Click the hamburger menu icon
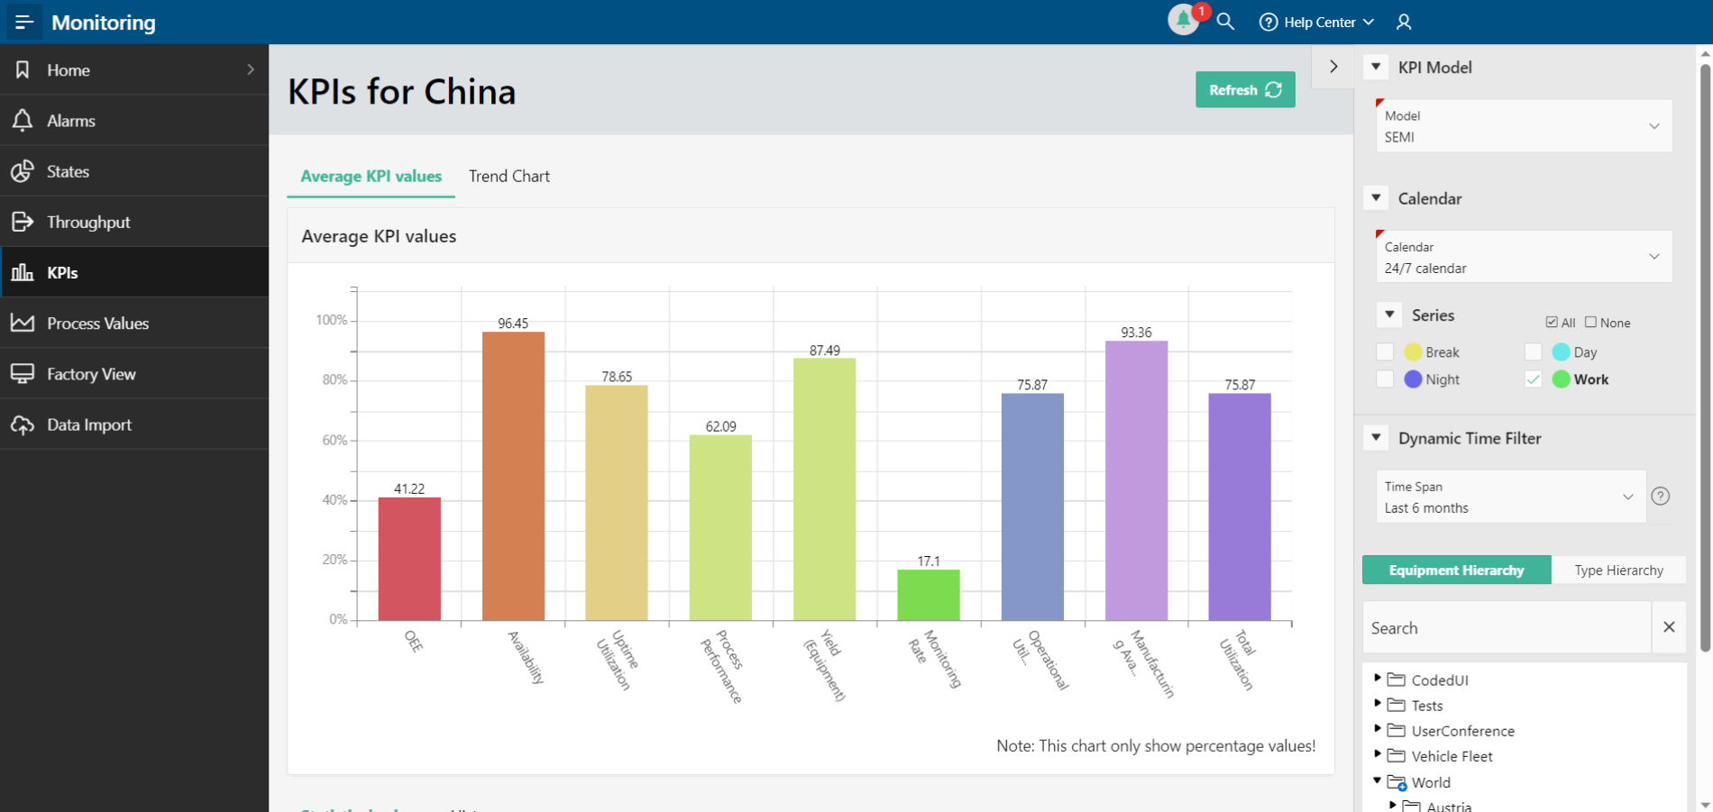This screenshot has width=1713, height=812. pyautogui.click(x=23, y=22)
